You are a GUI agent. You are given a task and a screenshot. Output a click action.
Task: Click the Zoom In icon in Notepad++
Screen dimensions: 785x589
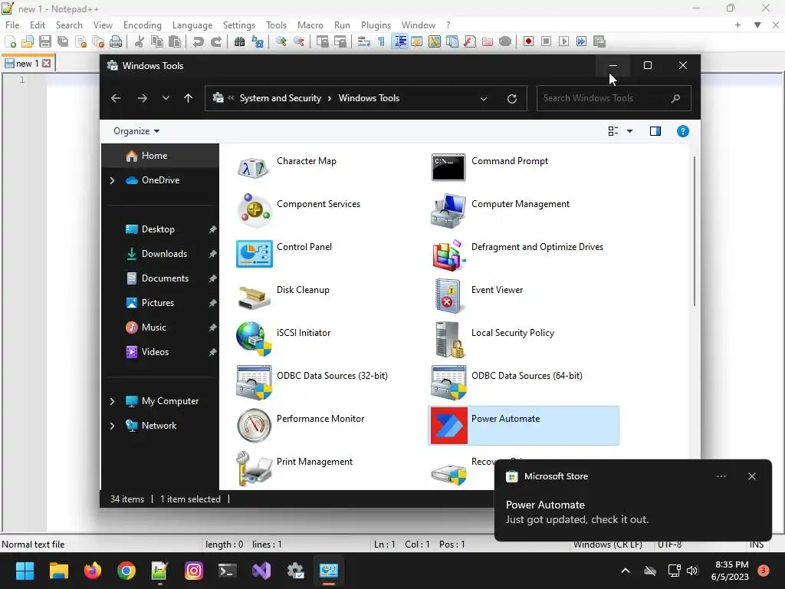[x=281, y=41]
